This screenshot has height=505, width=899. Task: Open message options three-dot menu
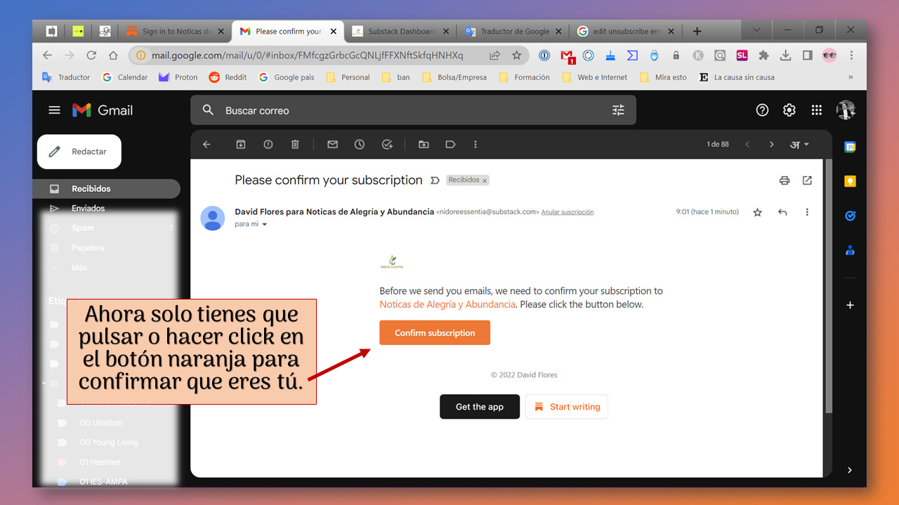pyautogui.click(x=807, y=213)
